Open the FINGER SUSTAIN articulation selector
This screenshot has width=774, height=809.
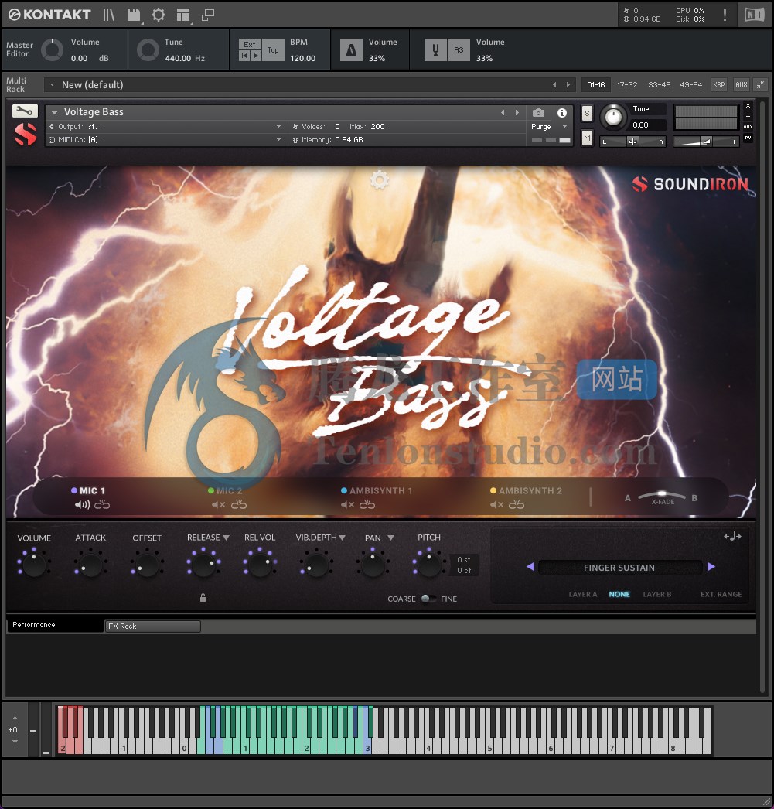(620, 568)
